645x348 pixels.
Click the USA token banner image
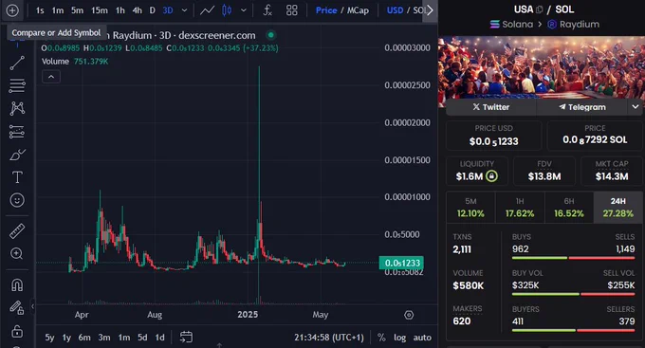pyautogui.click(x=542, y=68)
